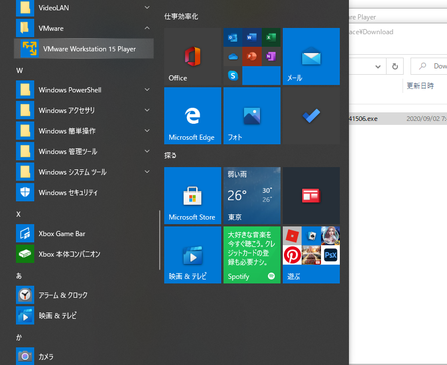Open Word from the Office tile group
This screenshot has height=365, width=447.
click(252, 38)
